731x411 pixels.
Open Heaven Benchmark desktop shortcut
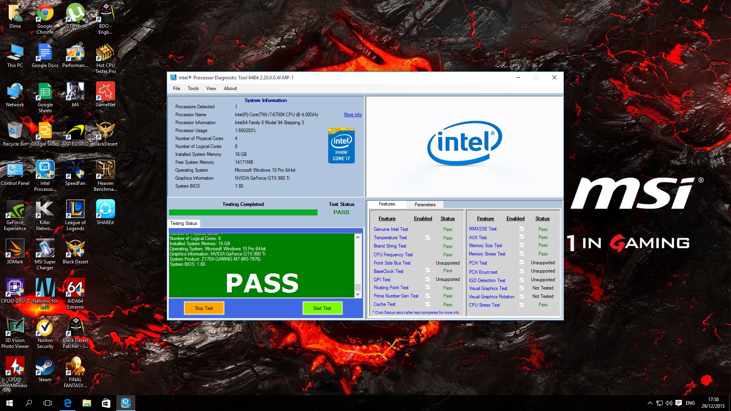105,170
